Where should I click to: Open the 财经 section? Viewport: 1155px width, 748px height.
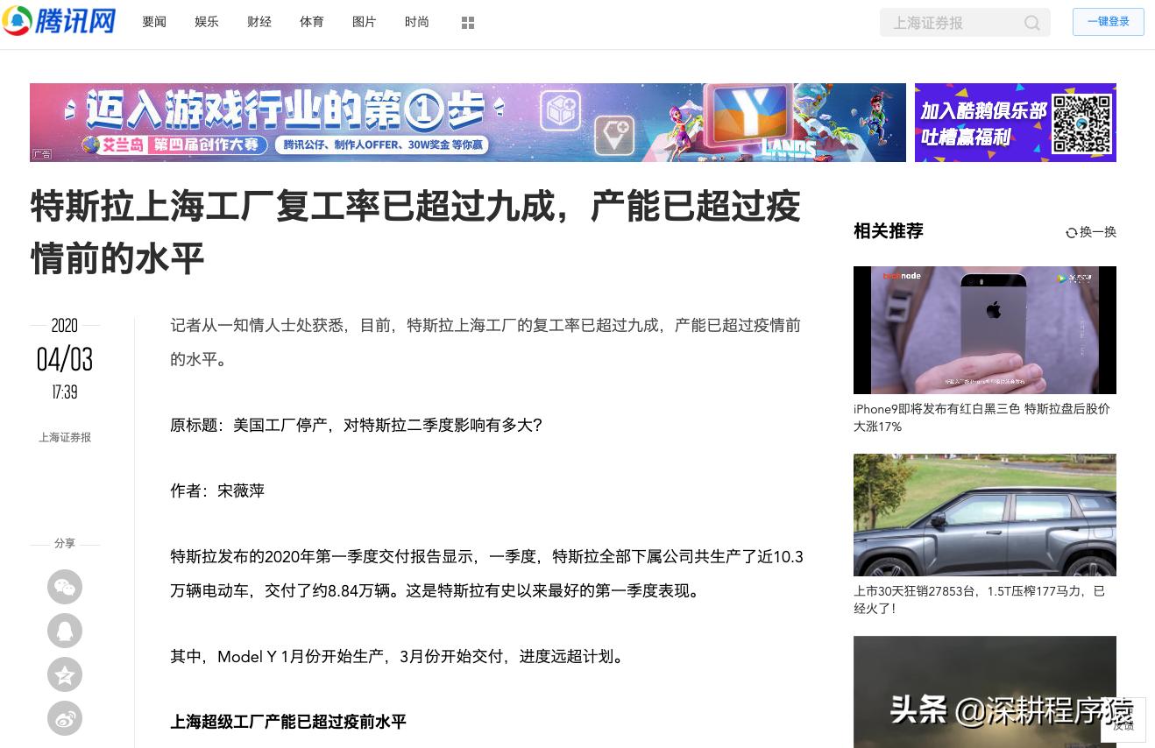coord(259,22)
